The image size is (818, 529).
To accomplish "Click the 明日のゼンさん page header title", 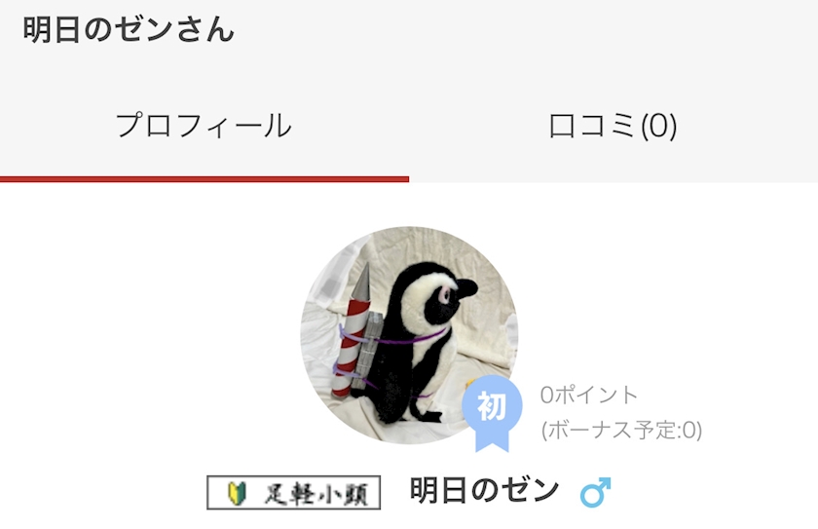I will click(x=129, y=29).
